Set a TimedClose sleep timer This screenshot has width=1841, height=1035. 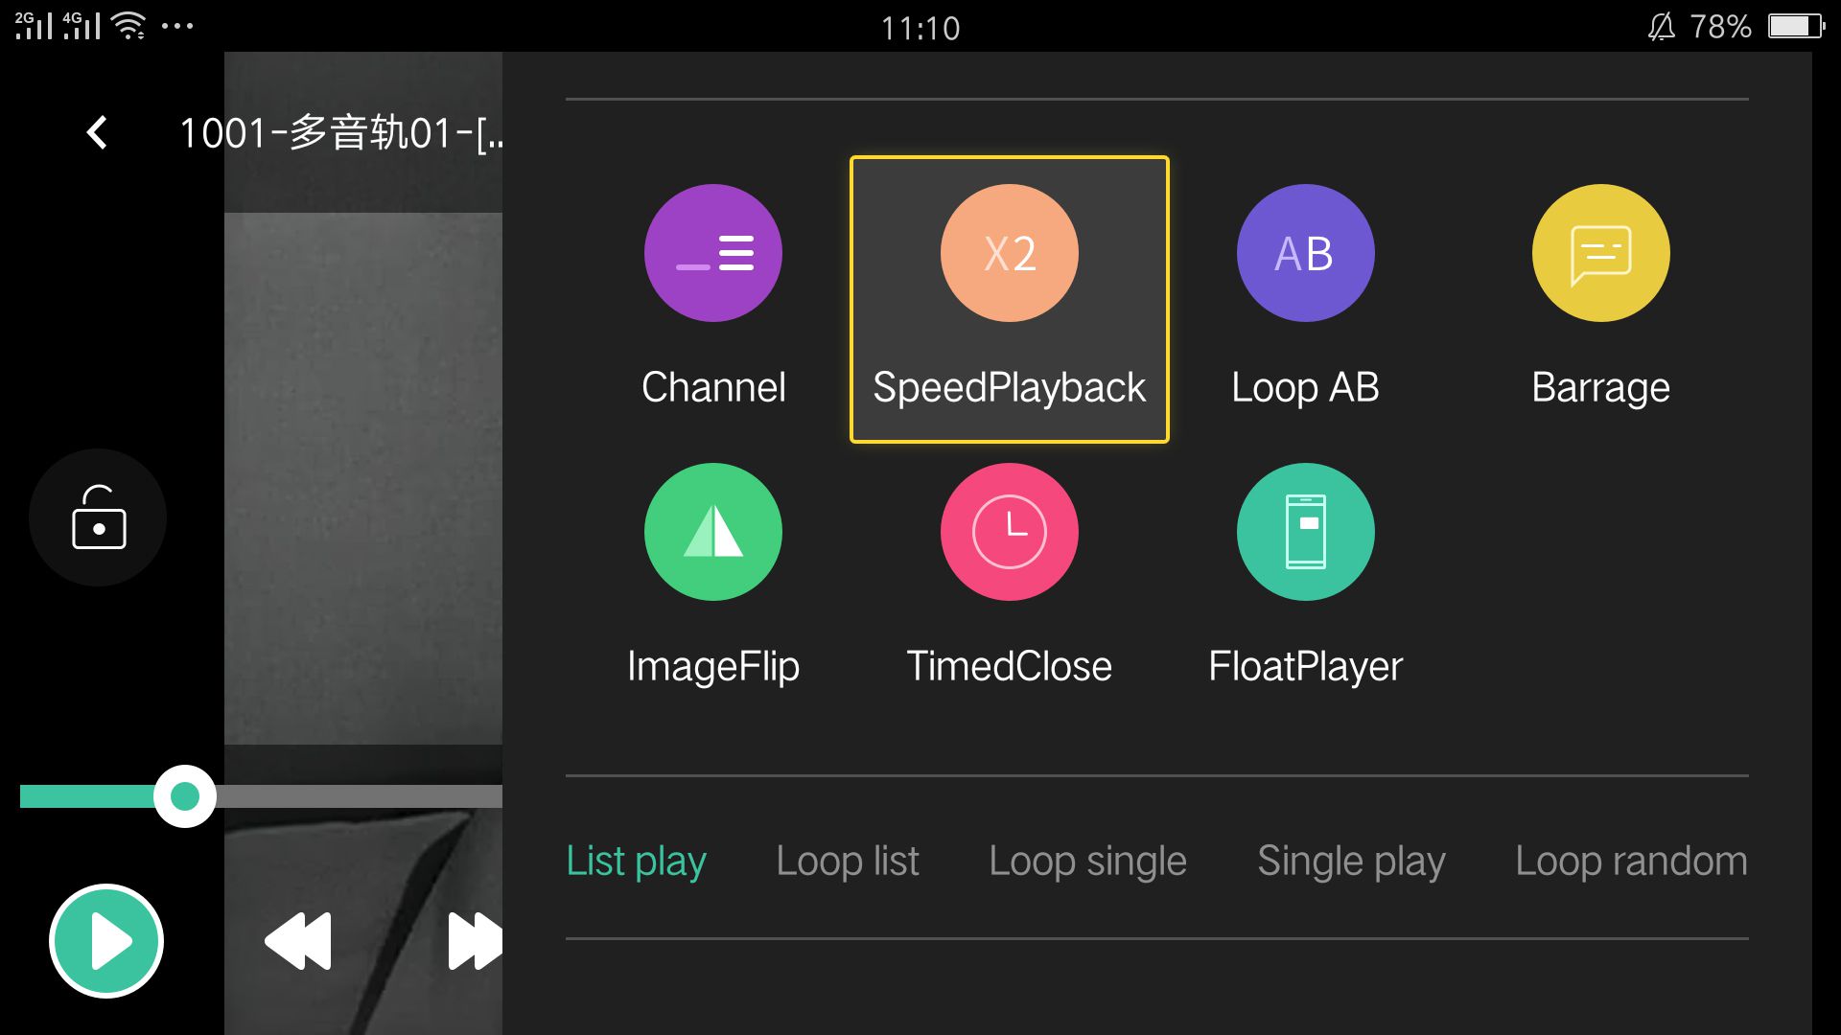(x=1009, y=532)
